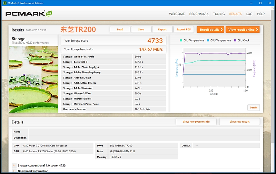The height and width of the screenshot is (174, 276).
Task: Click the 'AMD Radeon R9 200 Series' GPU value
Action: (x=49, y=151)
